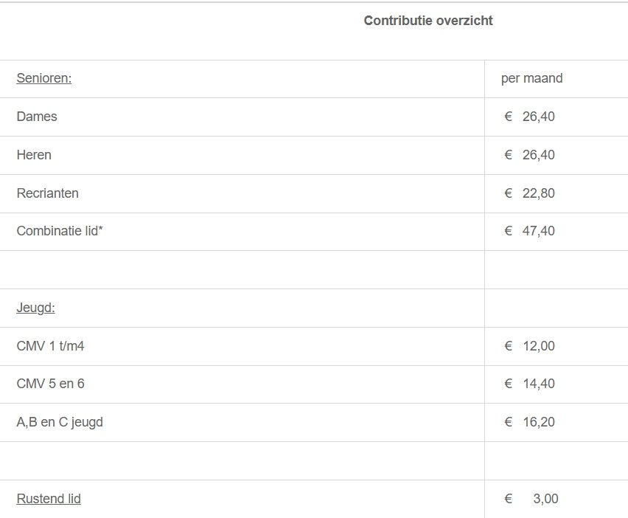Select the € 14,40 contribution amount
Image resolution: width=628 pixels, height=518 pixels.
530,384
